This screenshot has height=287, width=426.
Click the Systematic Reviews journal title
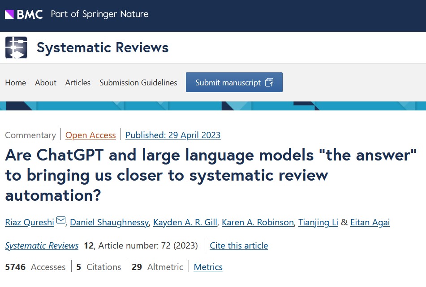click(x=103, y=48)
